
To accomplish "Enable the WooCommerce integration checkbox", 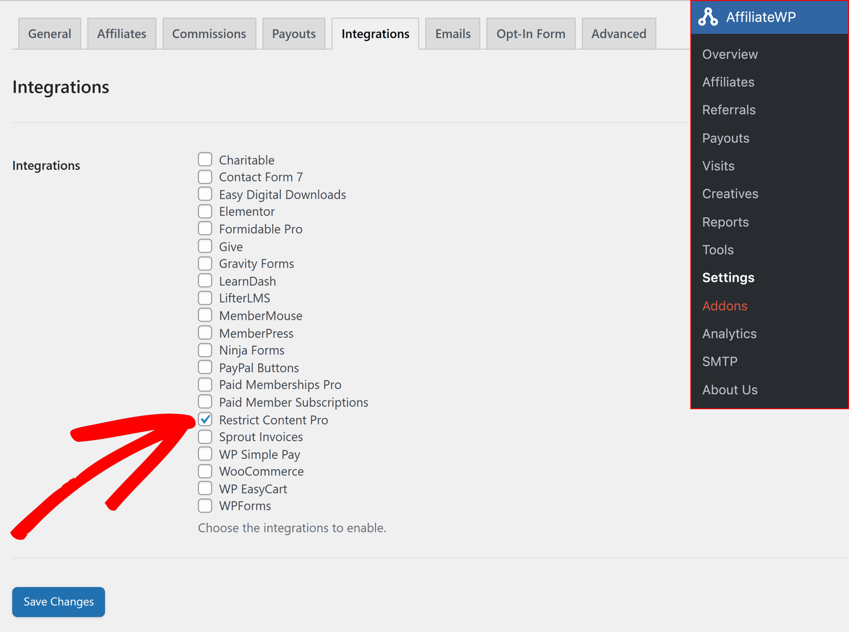I will [x=205, y=471].
